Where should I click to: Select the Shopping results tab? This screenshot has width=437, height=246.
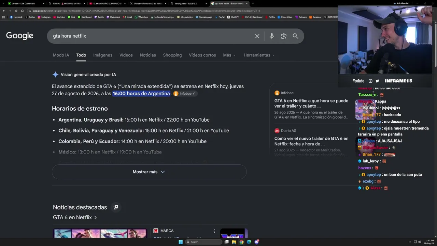[172, 55]
